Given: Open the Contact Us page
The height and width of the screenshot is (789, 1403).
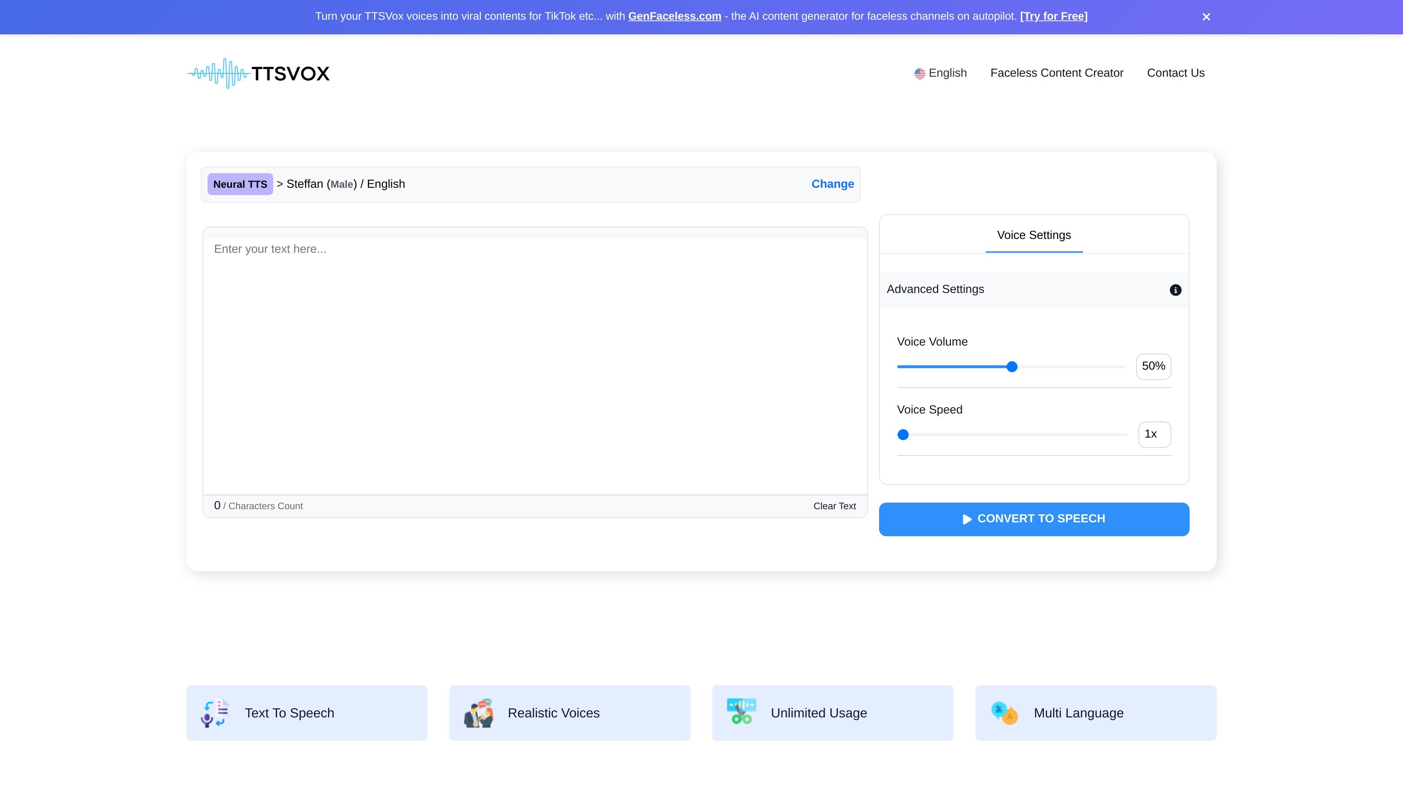Looking at the screenshot, I should [1175, 73].
